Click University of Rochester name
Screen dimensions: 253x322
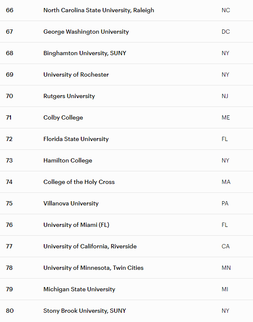tap(76, 75)
